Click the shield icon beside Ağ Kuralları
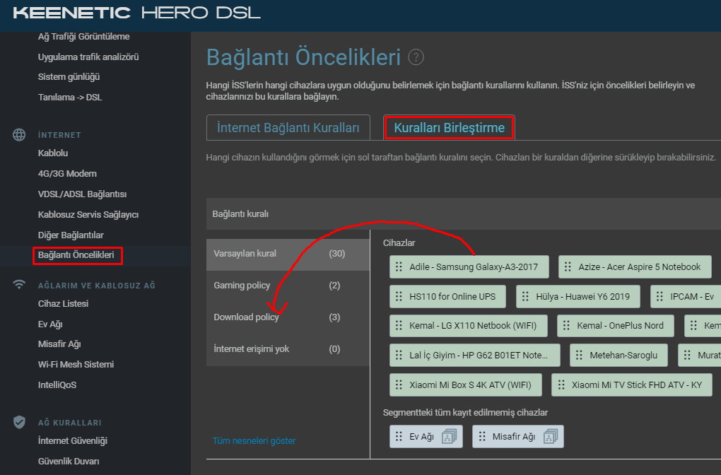721x475 pixels. [x=19, y=422]
